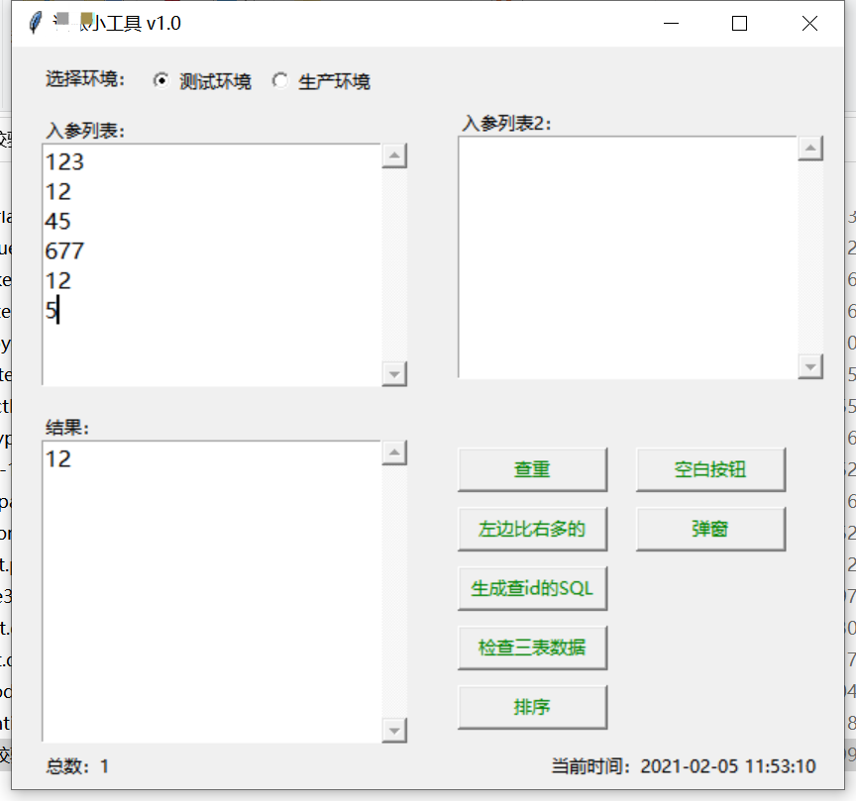Run sorting via the 排序 button
This screenshot has width=856, height=801.
pyautogui.click(x=532, y=707)
